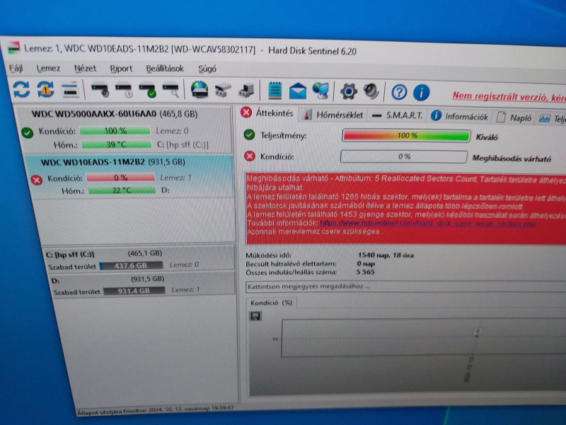Click the 'Meghibásodás várható' status text beside Kondíció
566x425 pixels.
pos(512,158)
